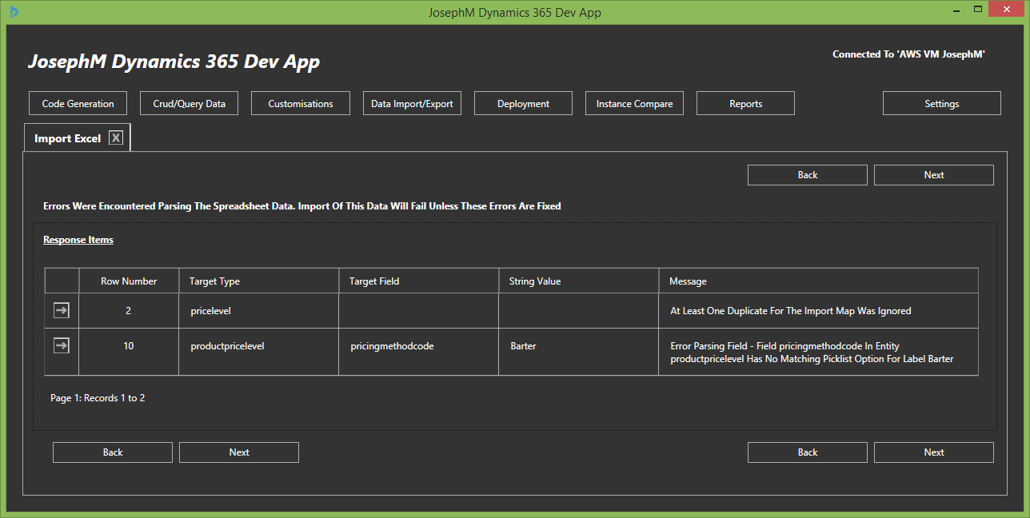Maximize the application window

[978, 10]
